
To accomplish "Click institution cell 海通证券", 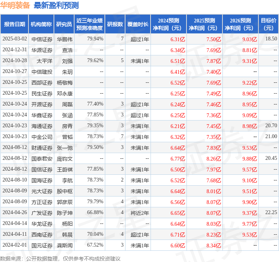I will (x=42, y=126).
